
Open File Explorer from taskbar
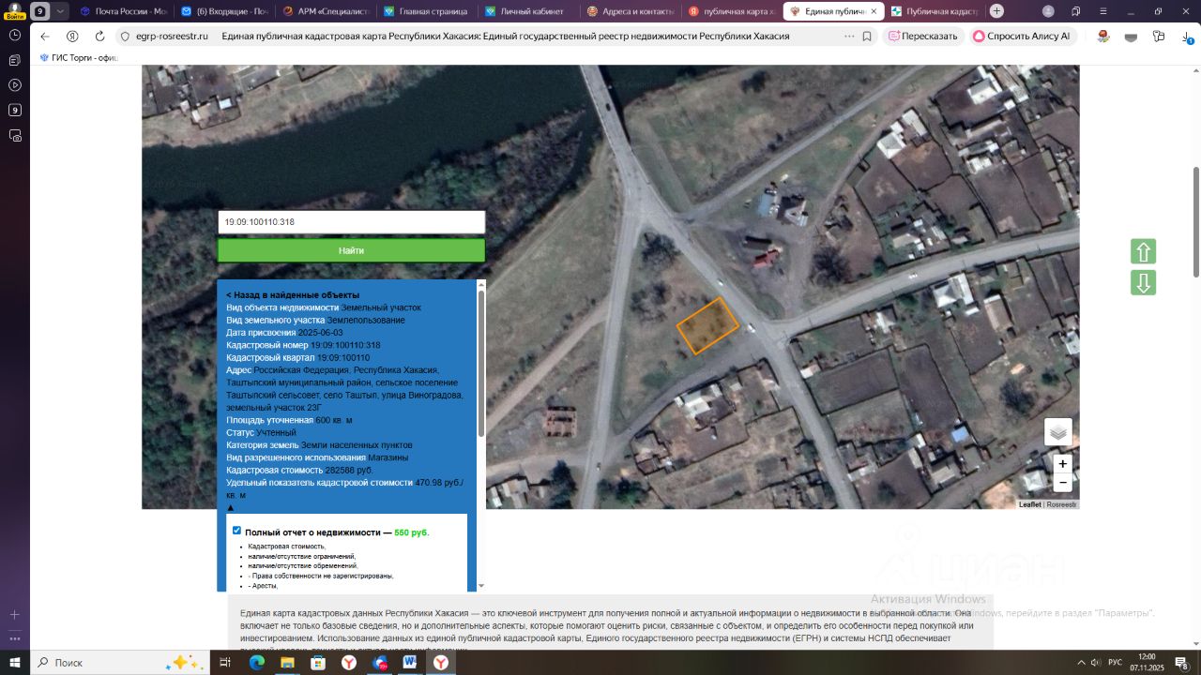click(x=287, y=663)
